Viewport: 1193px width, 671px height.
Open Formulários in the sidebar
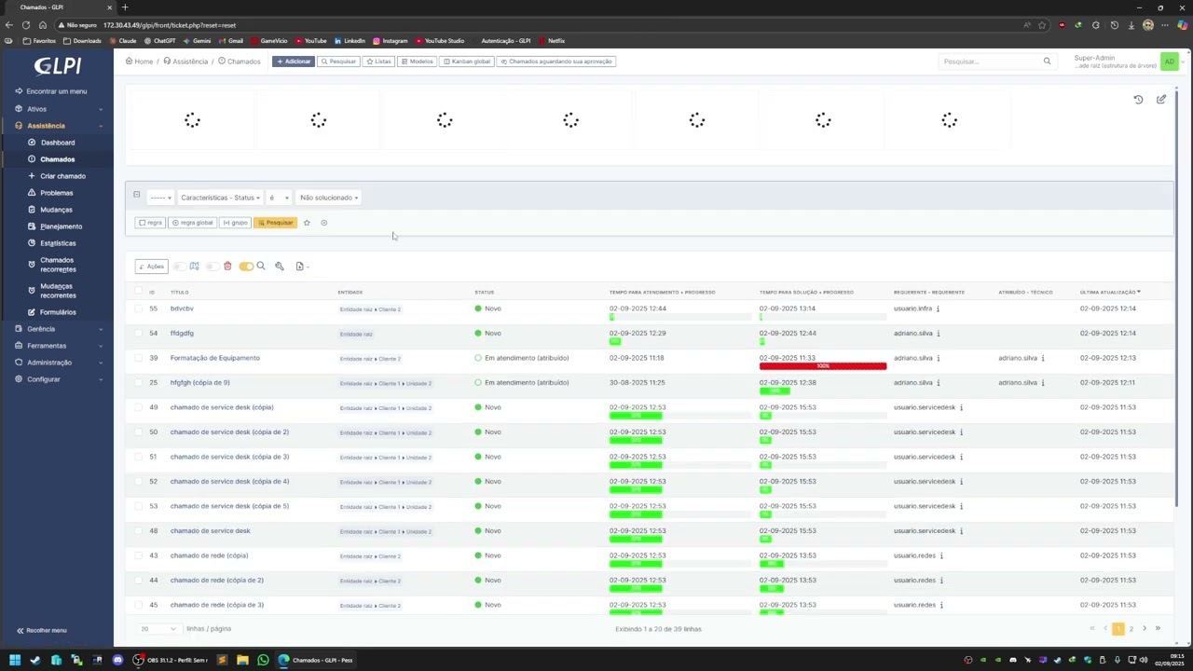pyautogui.click(x=58, y=312)
